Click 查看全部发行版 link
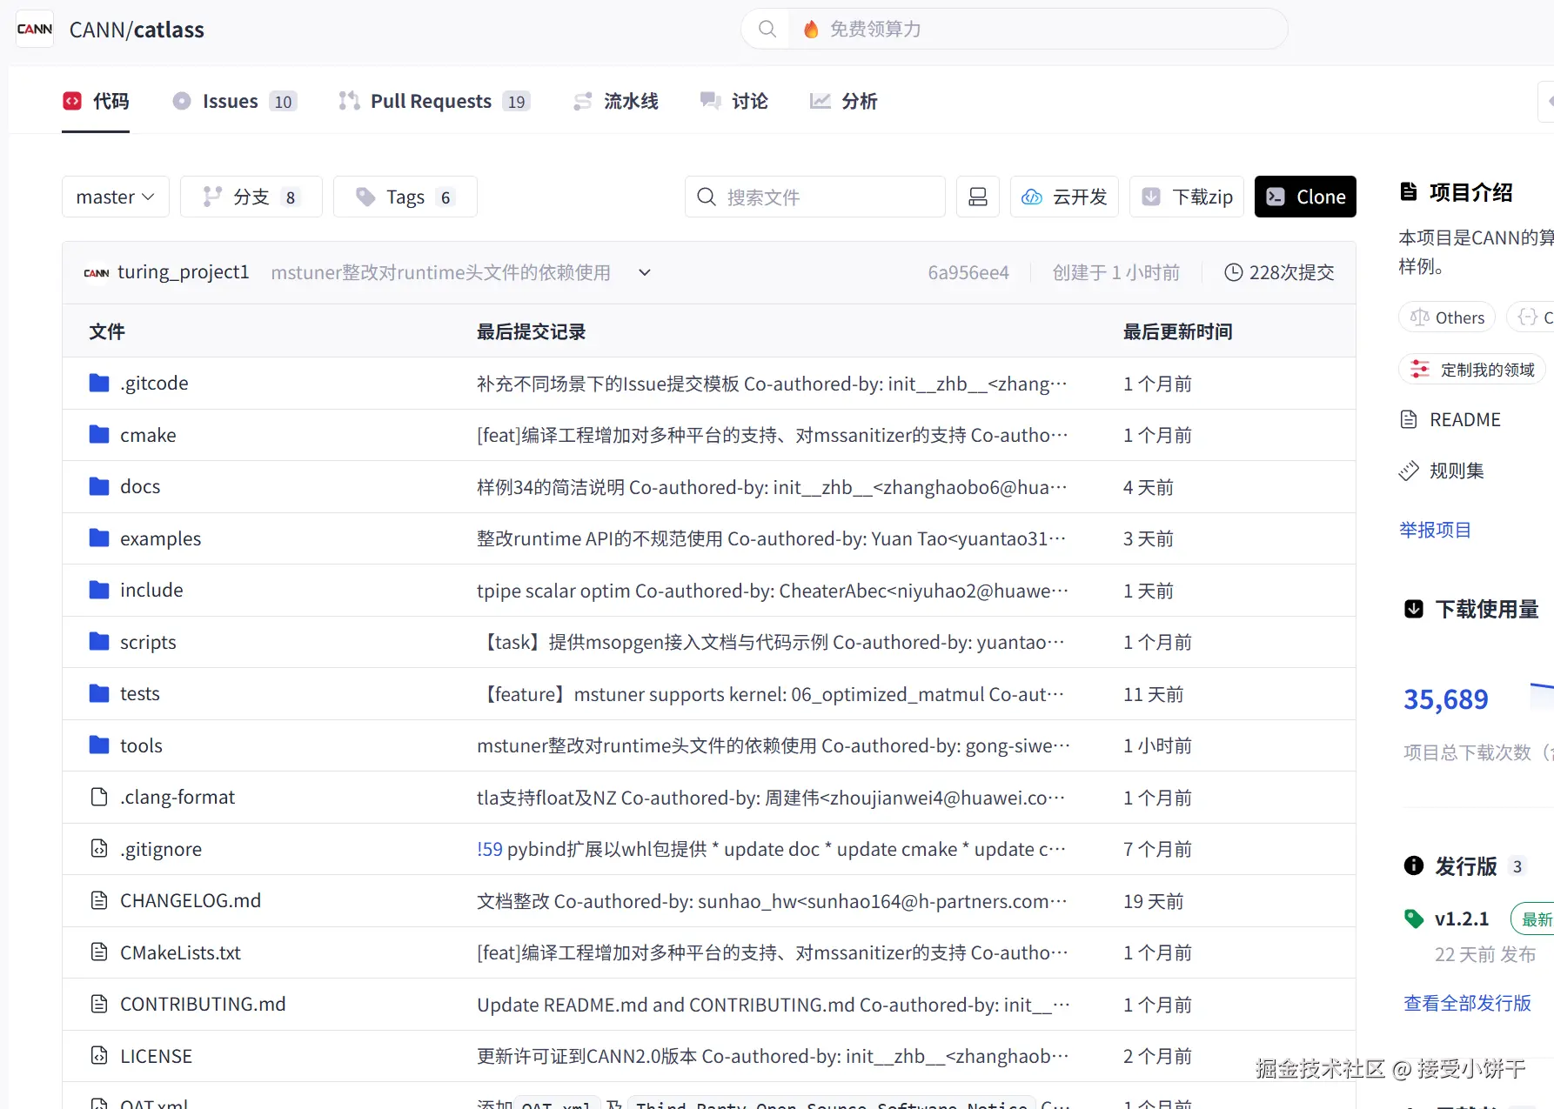The height and width of the screenshot is (1109, 1554). [1467, 1003]
